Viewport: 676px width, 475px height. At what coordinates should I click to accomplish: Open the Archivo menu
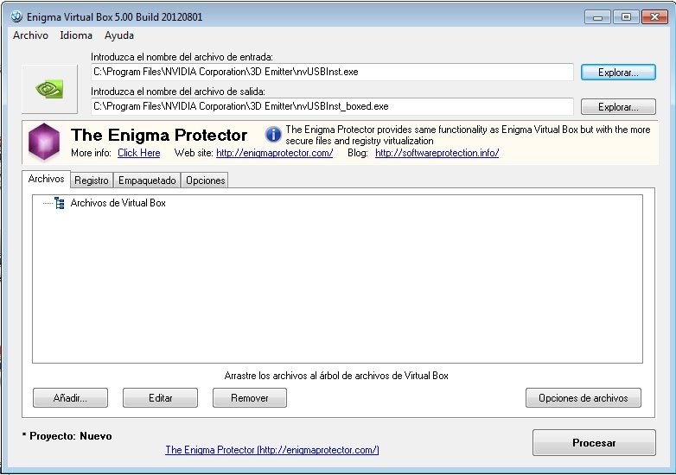tap(30, 35)
